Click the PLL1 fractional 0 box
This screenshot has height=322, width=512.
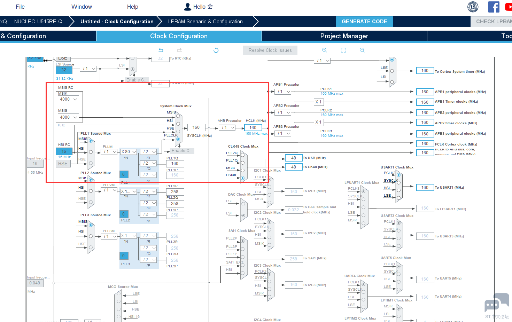coord(124,174)
